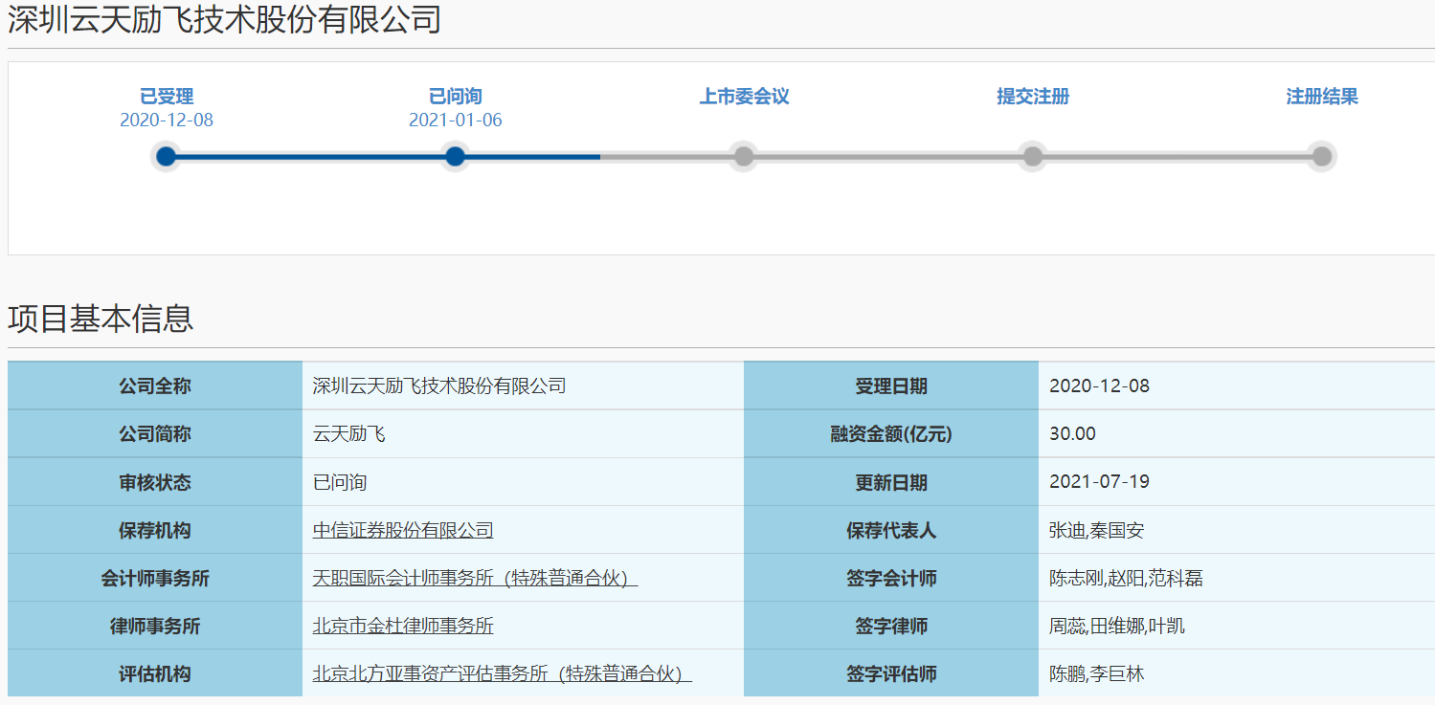Viewport: 1435px width, 705px height.
Task: Click the 云天励飞 short name value
Action: pos(349,434)
